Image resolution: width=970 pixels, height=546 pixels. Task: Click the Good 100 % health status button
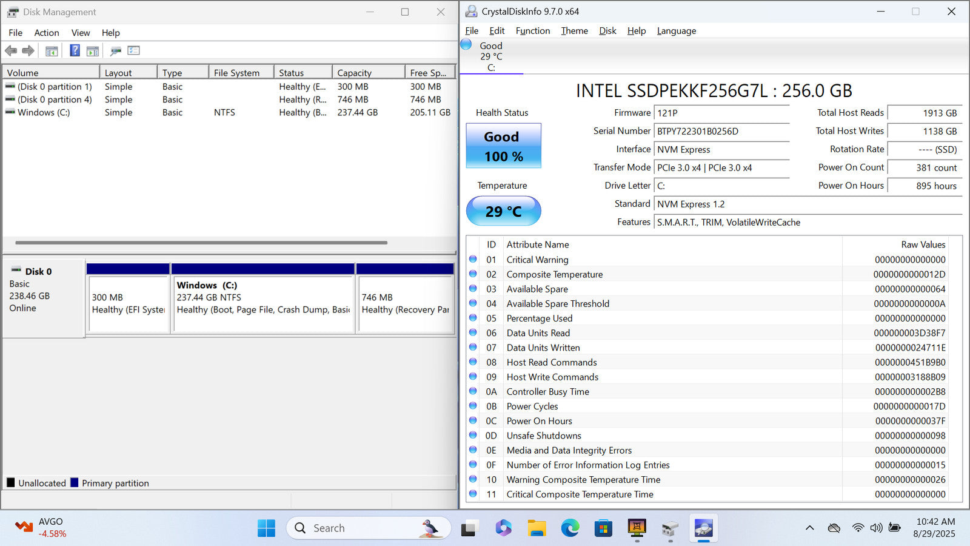[x=503, y=146]
